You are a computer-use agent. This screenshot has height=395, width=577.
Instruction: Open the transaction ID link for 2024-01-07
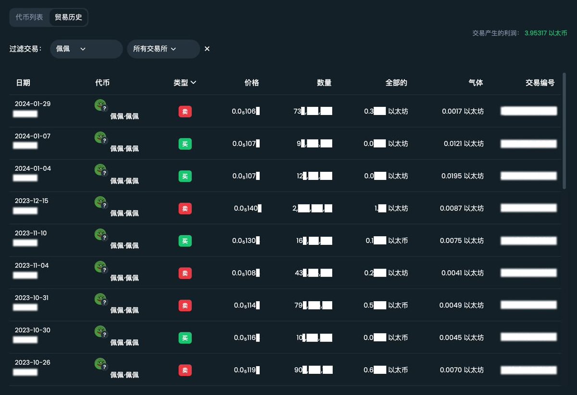coord(529,143)
